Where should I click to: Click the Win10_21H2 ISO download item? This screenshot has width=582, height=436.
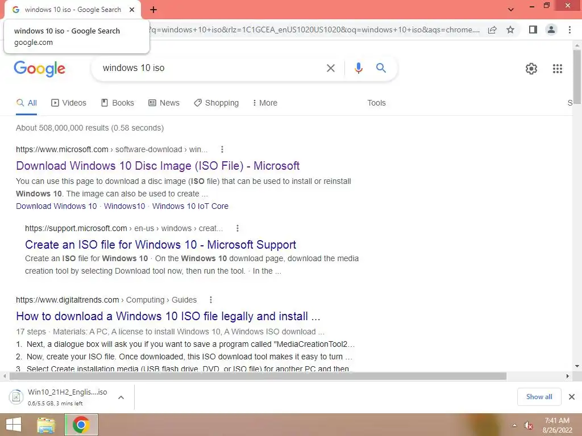tap(59, 397)
